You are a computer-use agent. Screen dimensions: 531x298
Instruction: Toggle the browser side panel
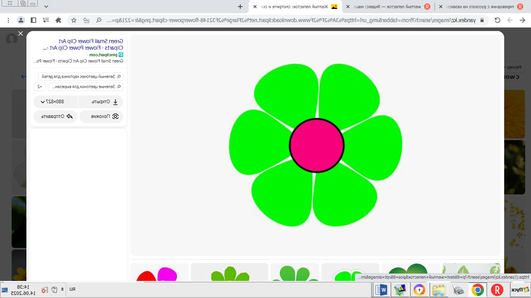tap(33, 20)
